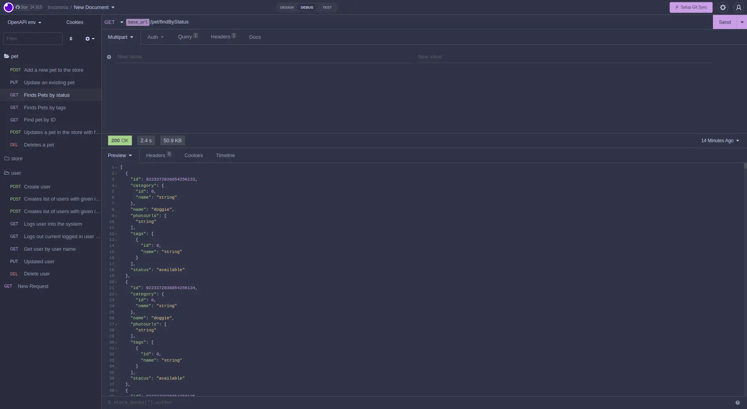747x409 pixels.
Task: Collapse the user folder
Action: coord(13,173)
